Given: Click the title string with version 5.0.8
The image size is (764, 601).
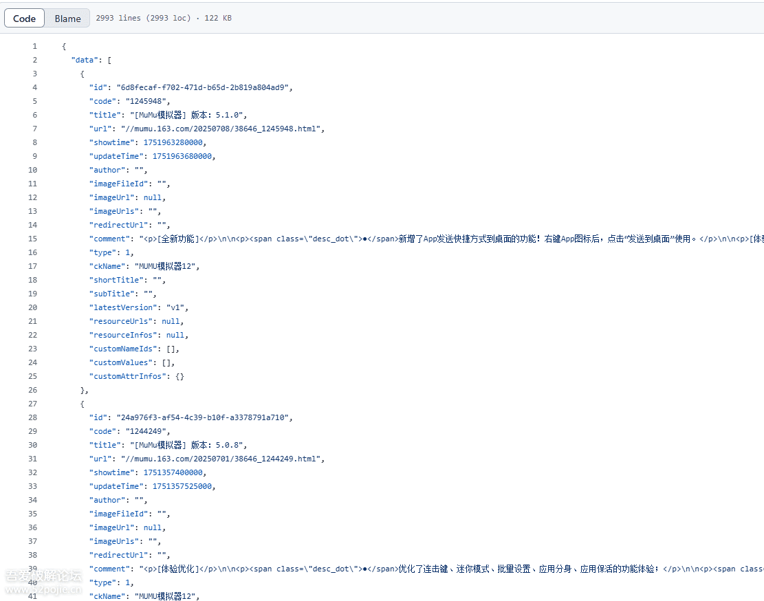Looking at the screenshot, I should (x=188, y=445).
